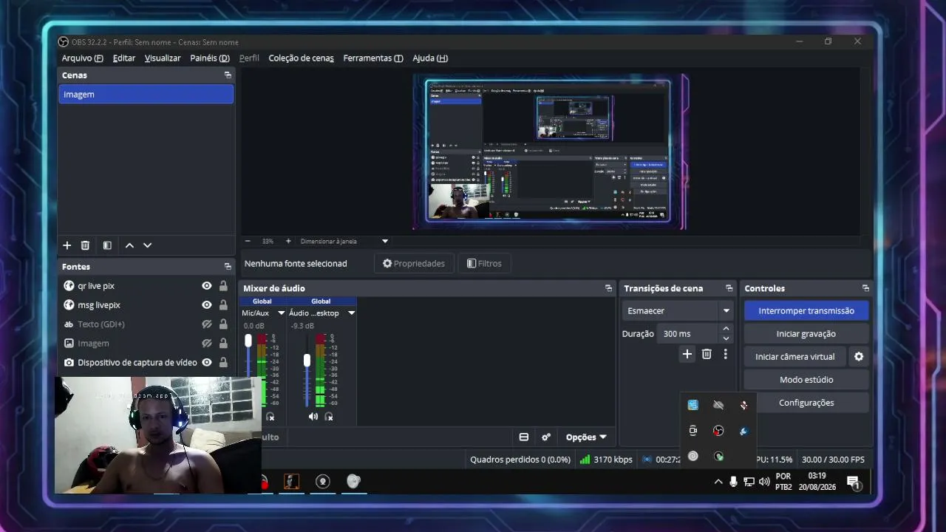946x532 pixels.
Task: Toggle lock on qr live pix source
Action: 223,286
